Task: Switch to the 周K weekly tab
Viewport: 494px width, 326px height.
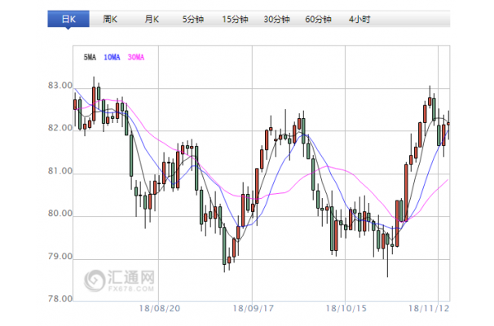Action: click(x=110, y=20)
